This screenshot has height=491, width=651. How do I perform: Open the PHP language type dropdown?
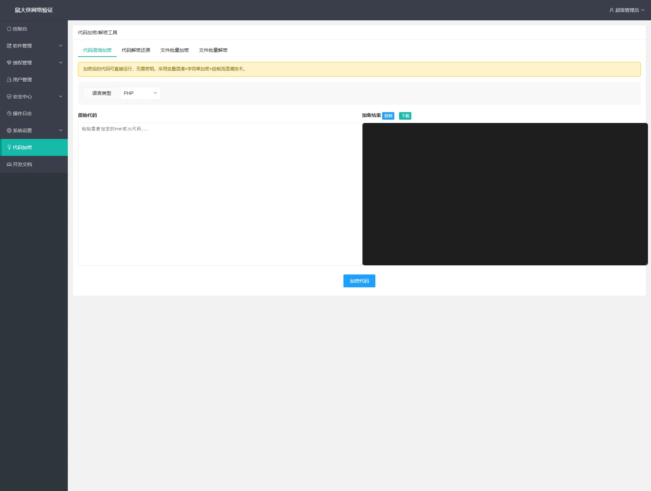point(140,93)
